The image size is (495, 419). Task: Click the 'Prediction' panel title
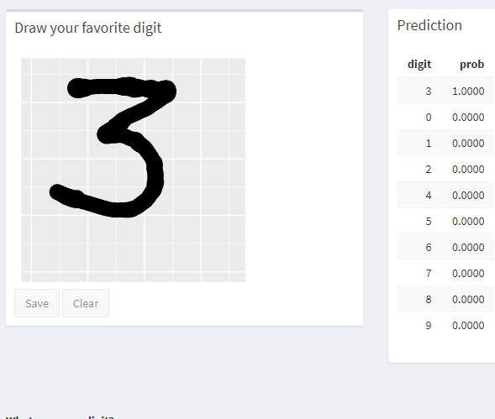(x=429, y=25)
